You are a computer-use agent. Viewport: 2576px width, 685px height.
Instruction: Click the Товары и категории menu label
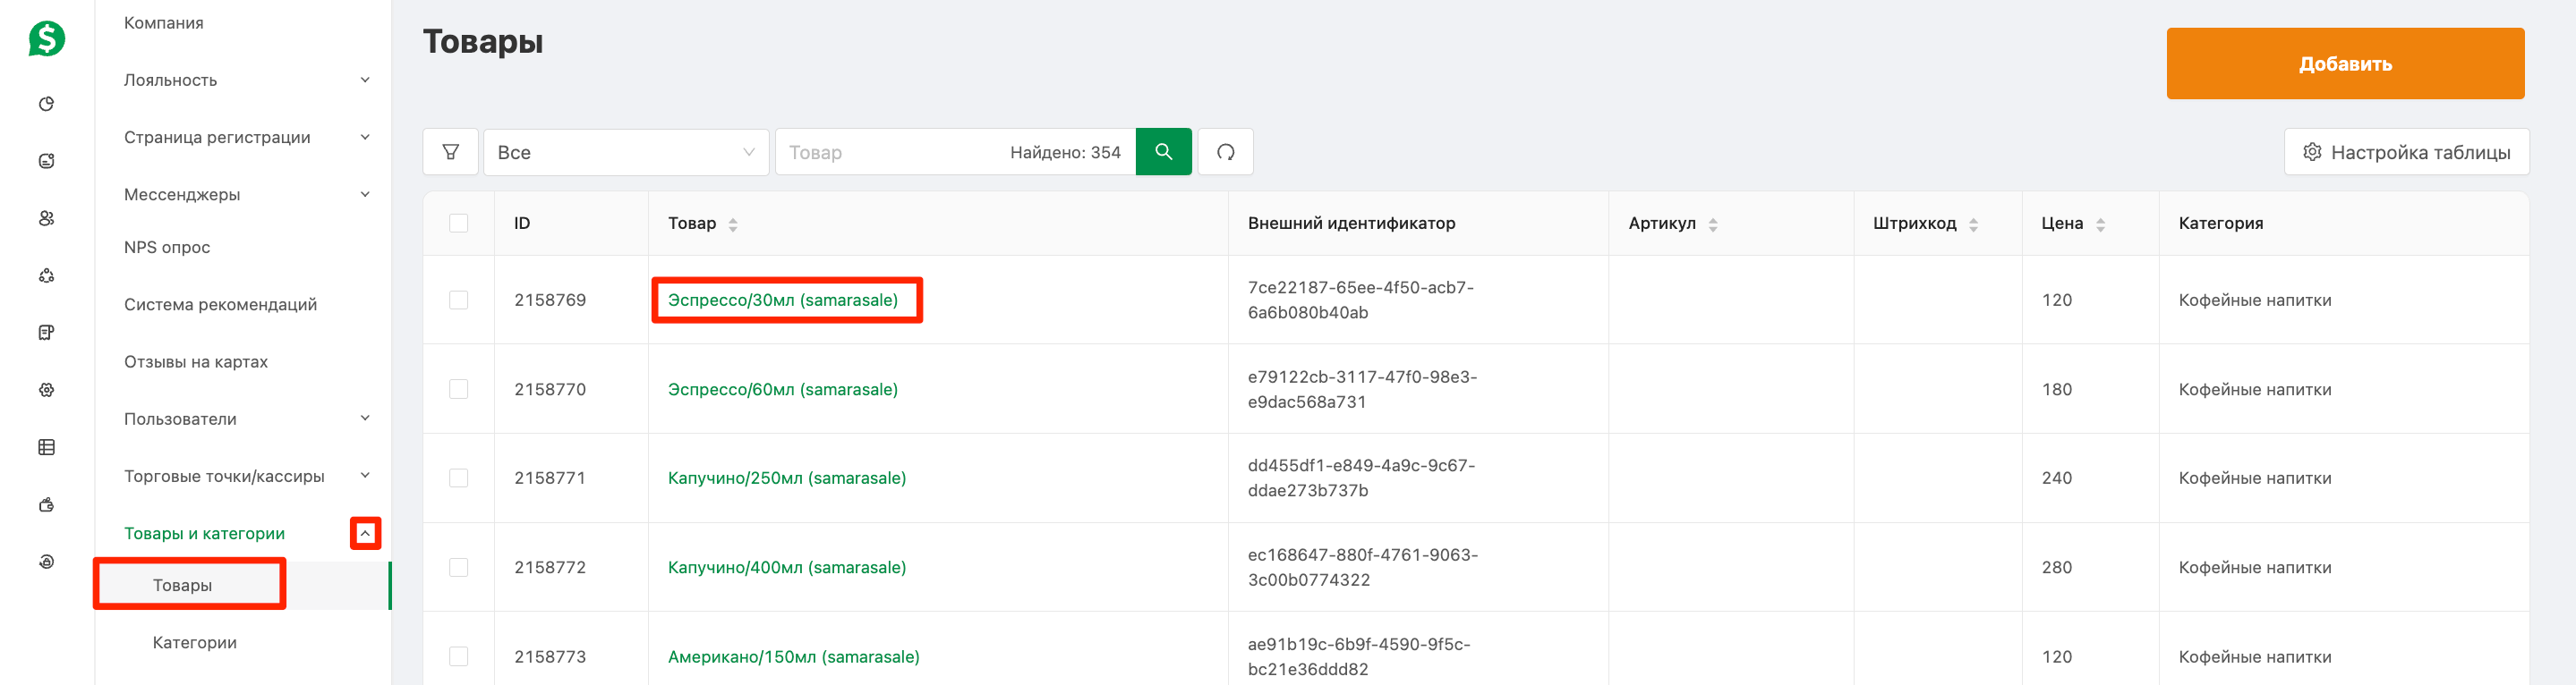204,533
